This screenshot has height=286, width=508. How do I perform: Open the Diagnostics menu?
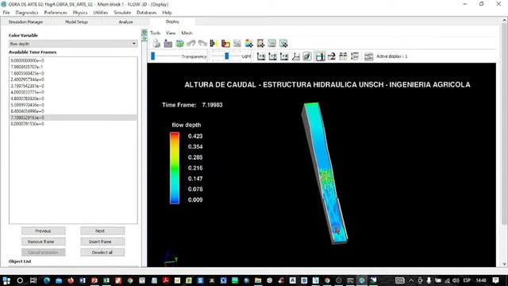[x=27, y=13]
